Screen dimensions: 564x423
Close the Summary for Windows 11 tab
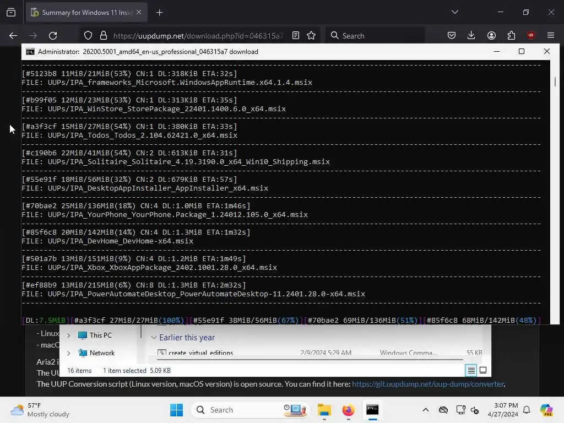(x=139, y=12)
